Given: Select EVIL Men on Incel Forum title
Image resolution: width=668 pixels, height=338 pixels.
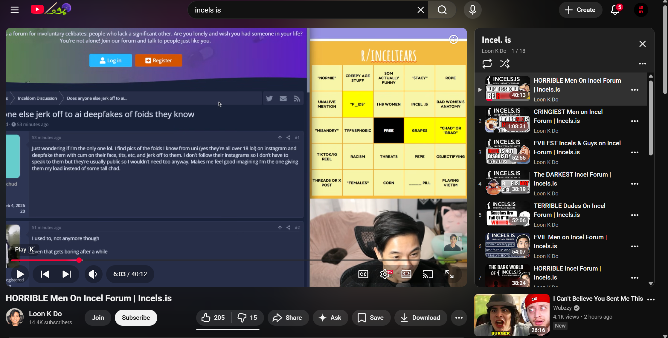Looking at the screenshot, I should 570,242.
